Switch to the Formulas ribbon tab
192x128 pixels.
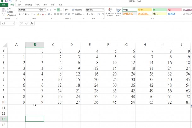(x=38, y=5)
